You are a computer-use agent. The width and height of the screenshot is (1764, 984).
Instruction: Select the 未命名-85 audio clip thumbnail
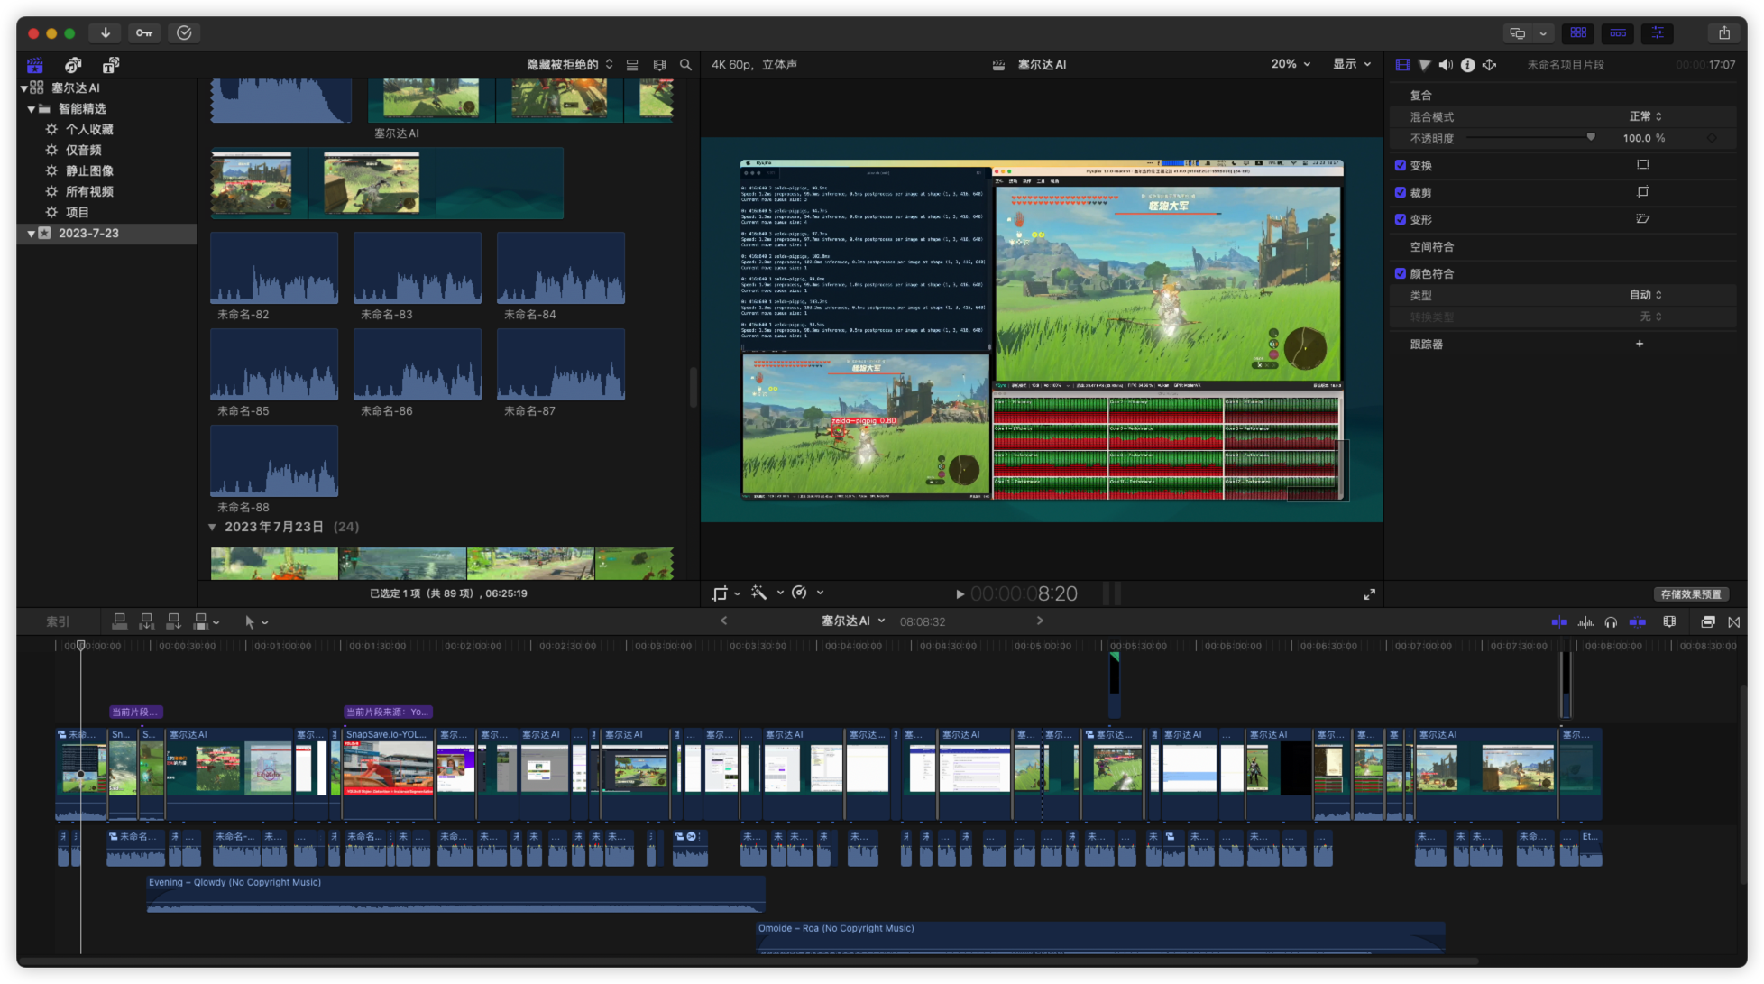coord(274,364)
